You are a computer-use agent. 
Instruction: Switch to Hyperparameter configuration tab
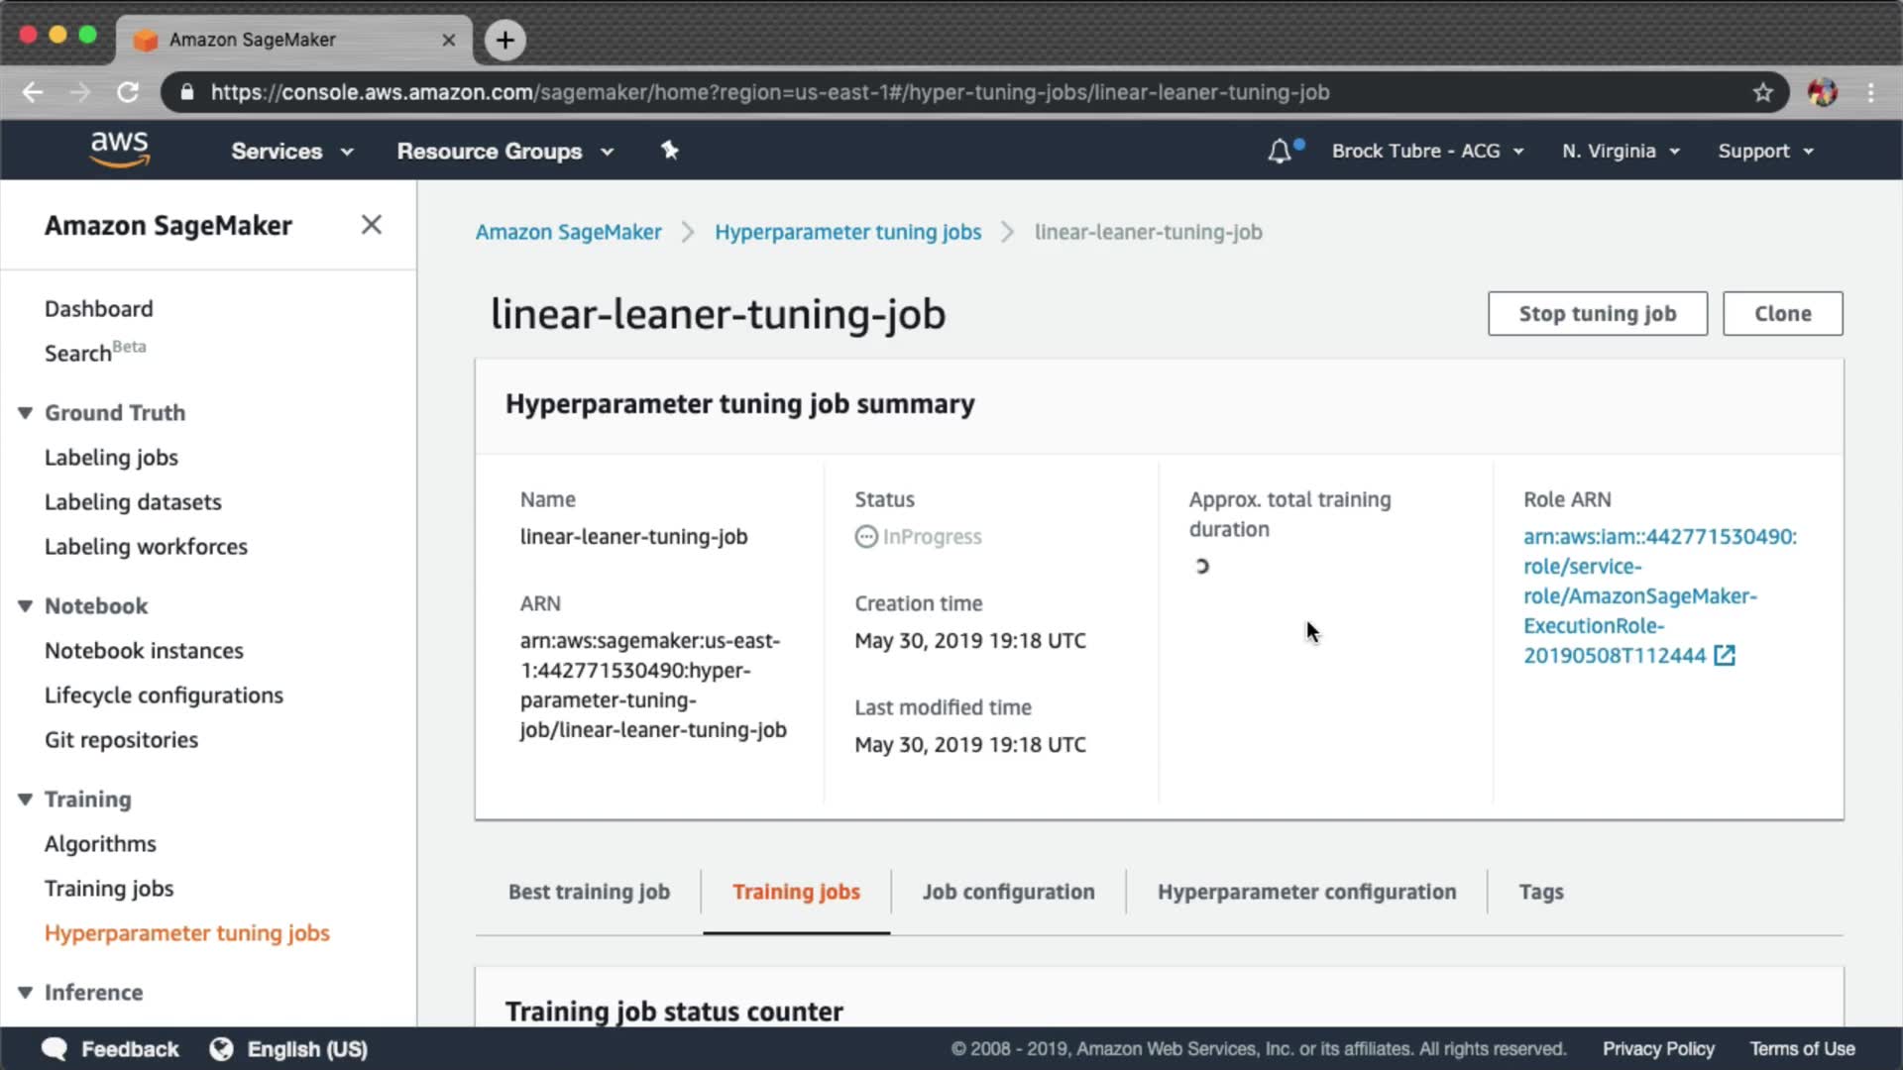[x=1306, y=892]
